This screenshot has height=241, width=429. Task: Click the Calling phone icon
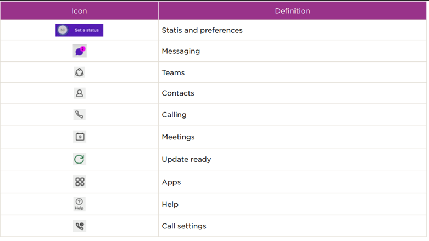click(x=79, y=114)
